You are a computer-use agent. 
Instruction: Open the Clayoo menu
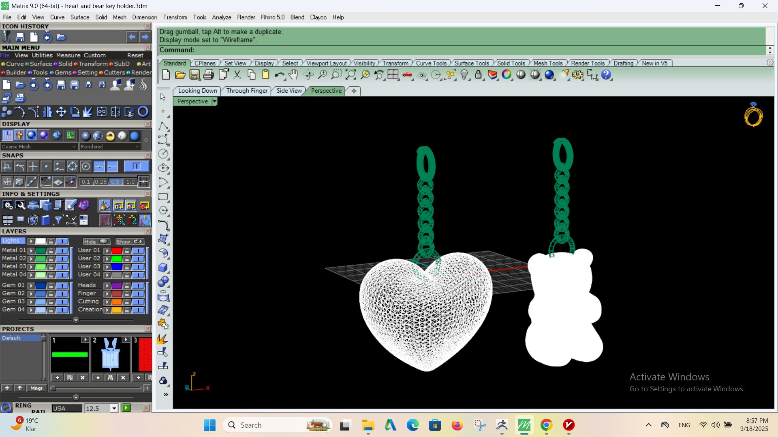(x=318, y=17)
